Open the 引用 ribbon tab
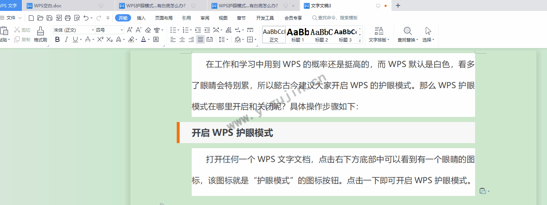 pos(186,18)
